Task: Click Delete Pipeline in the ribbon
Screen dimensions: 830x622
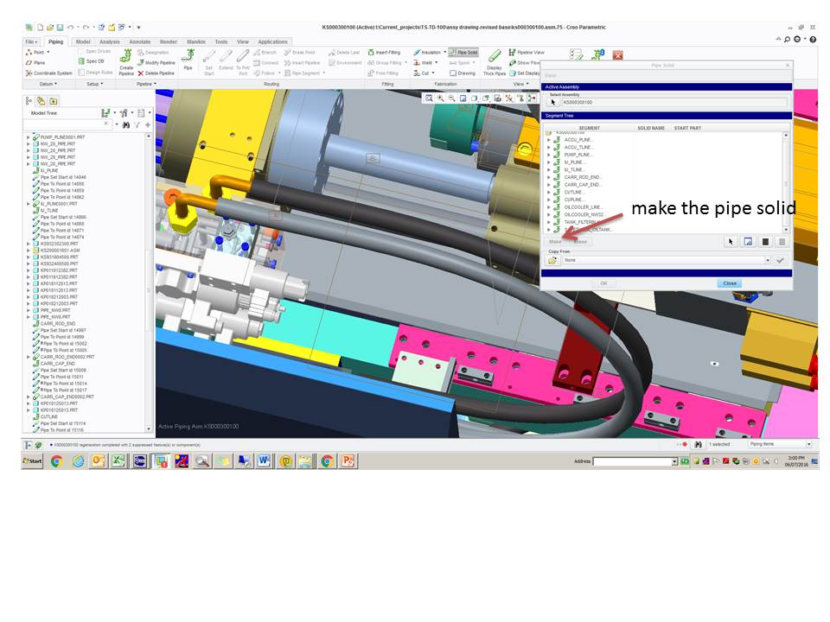Action: click(156, 73)
